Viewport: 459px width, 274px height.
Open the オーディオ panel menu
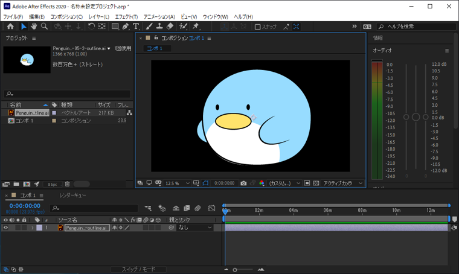(447, 51)
